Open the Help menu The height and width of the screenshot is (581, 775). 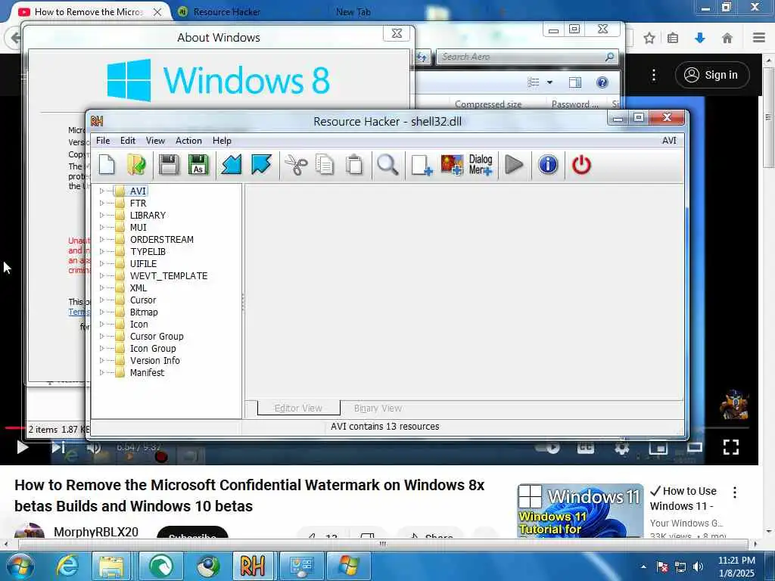pyautogui.click(x=222, y=141)
